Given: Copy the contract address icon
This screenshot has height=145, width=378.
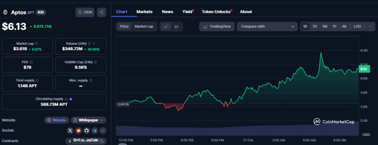Looking at the screenshot, I should tap(102, 141).
